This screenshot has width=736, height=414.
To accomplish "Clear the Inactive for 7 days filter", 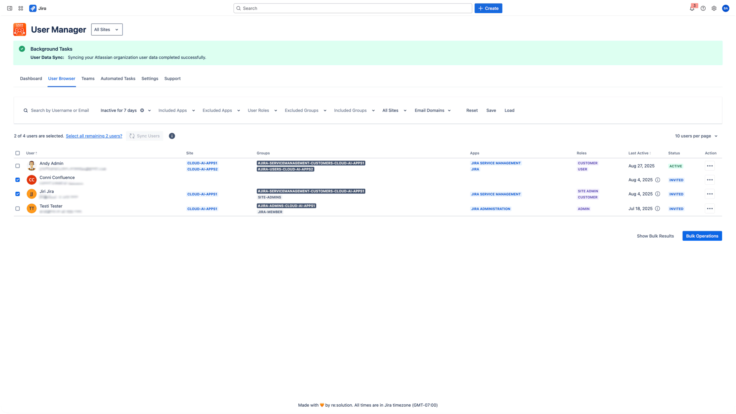I will 142,110.
